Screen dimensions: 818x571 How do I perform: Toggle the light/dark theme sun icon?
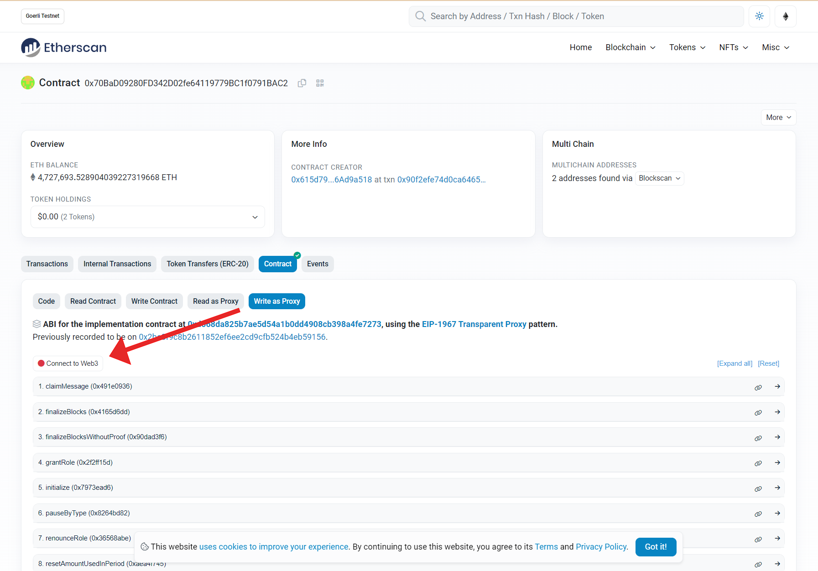pyautogui.click(x=759, y=16)
